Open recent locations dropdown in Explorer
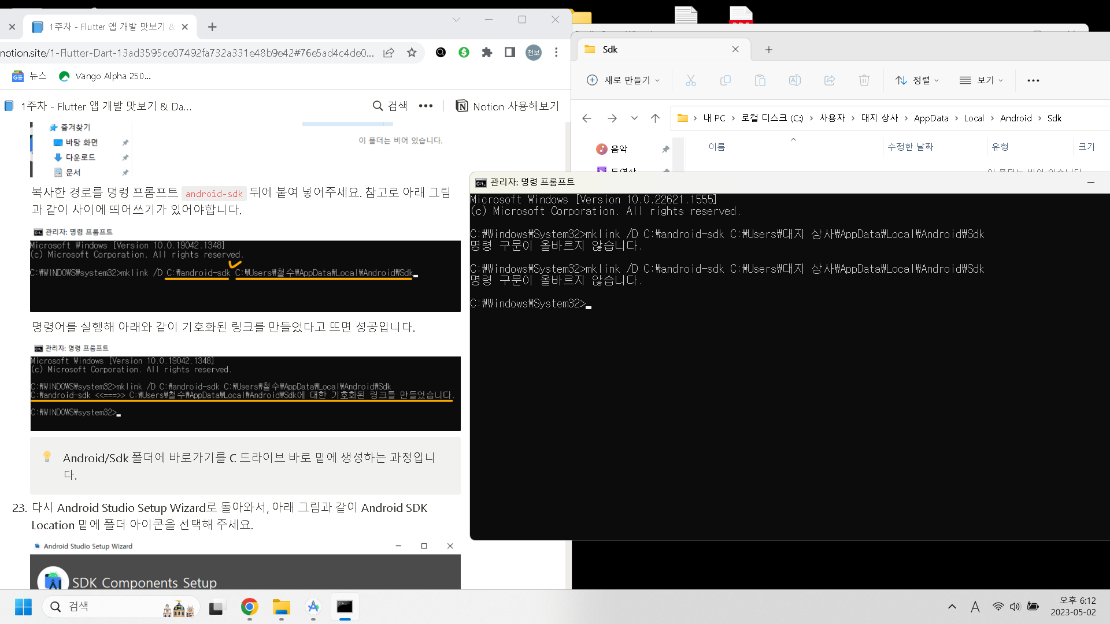This screenshot has height=624, width=1110. coord(634,118)
